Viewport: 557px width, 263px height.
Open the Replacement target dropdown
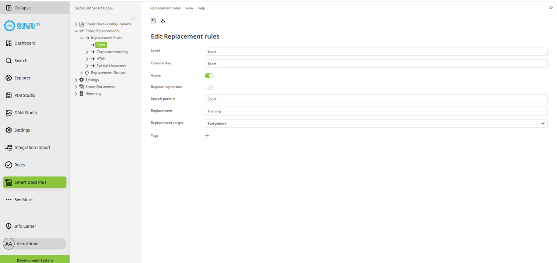(x=543, y=124)
